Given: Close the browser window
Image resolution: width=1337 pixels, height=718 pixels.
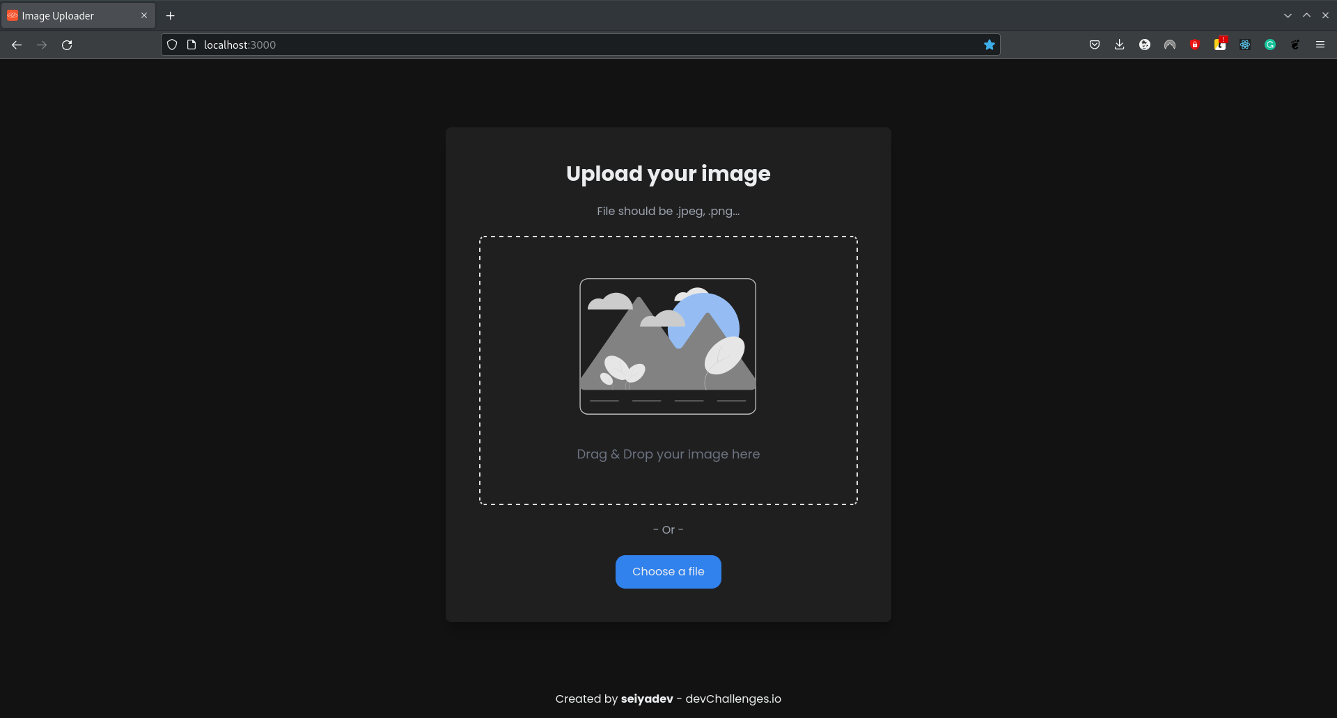Looking at the screenshot, I should (1325, 15).
